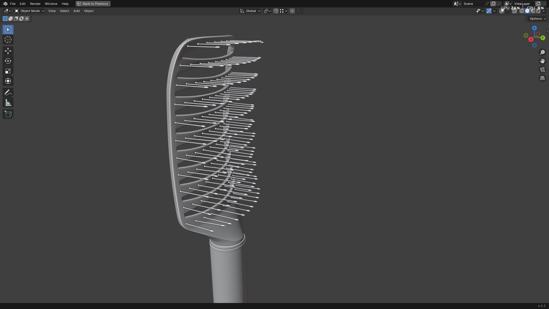Image resolution: width=549 pixels, height=309 pixels.
Task: Activate the Annotate pencil tool
Action: pos(8,92)
